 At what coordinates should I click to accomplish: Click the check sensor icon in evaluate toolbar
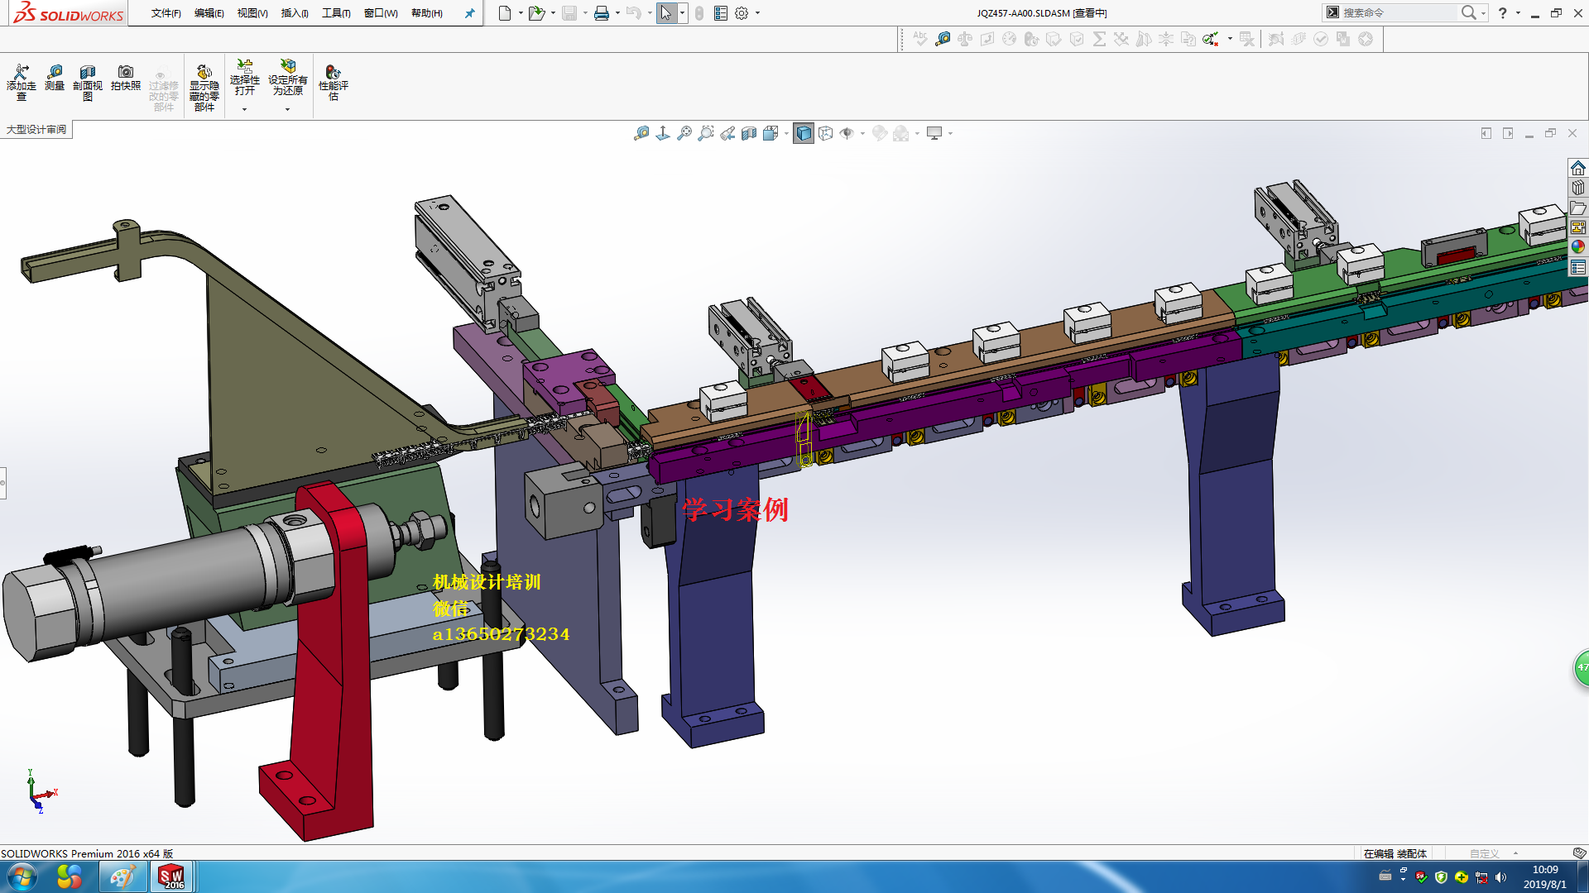point(1211,39)
